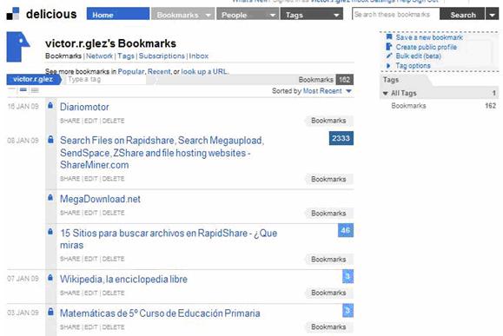Screen dimensions: 503x336
Task: Click the delicious logo icon
Action: 13,14
